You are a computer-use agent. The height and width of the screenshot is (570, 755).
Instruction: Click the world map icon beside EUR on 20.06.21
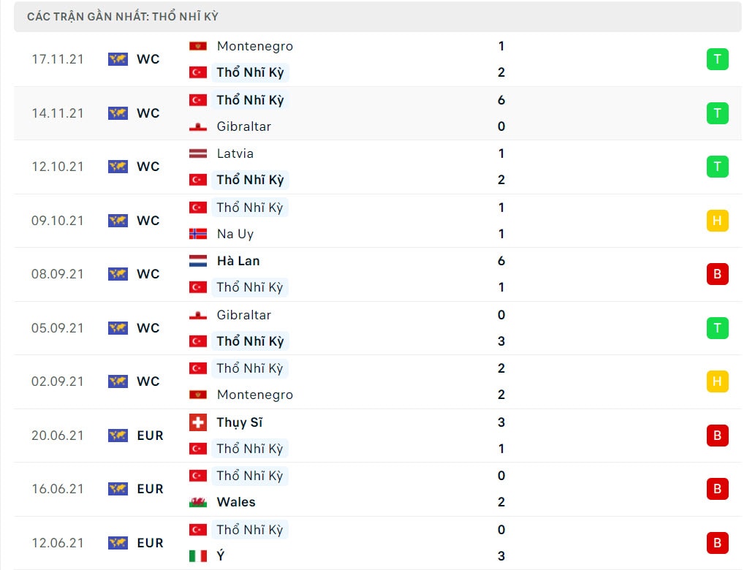pos(118,436)
